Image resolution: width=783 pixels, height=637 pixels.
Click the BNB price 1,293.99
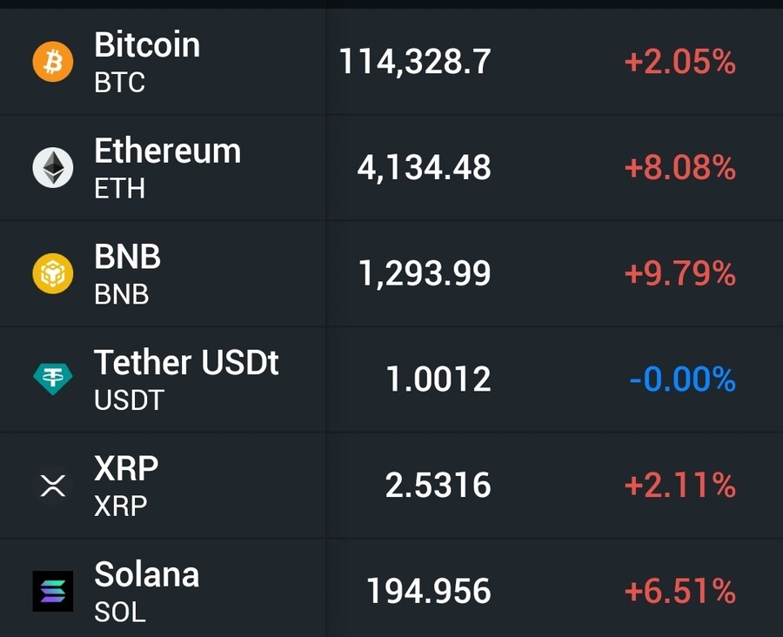pos(425,274)
